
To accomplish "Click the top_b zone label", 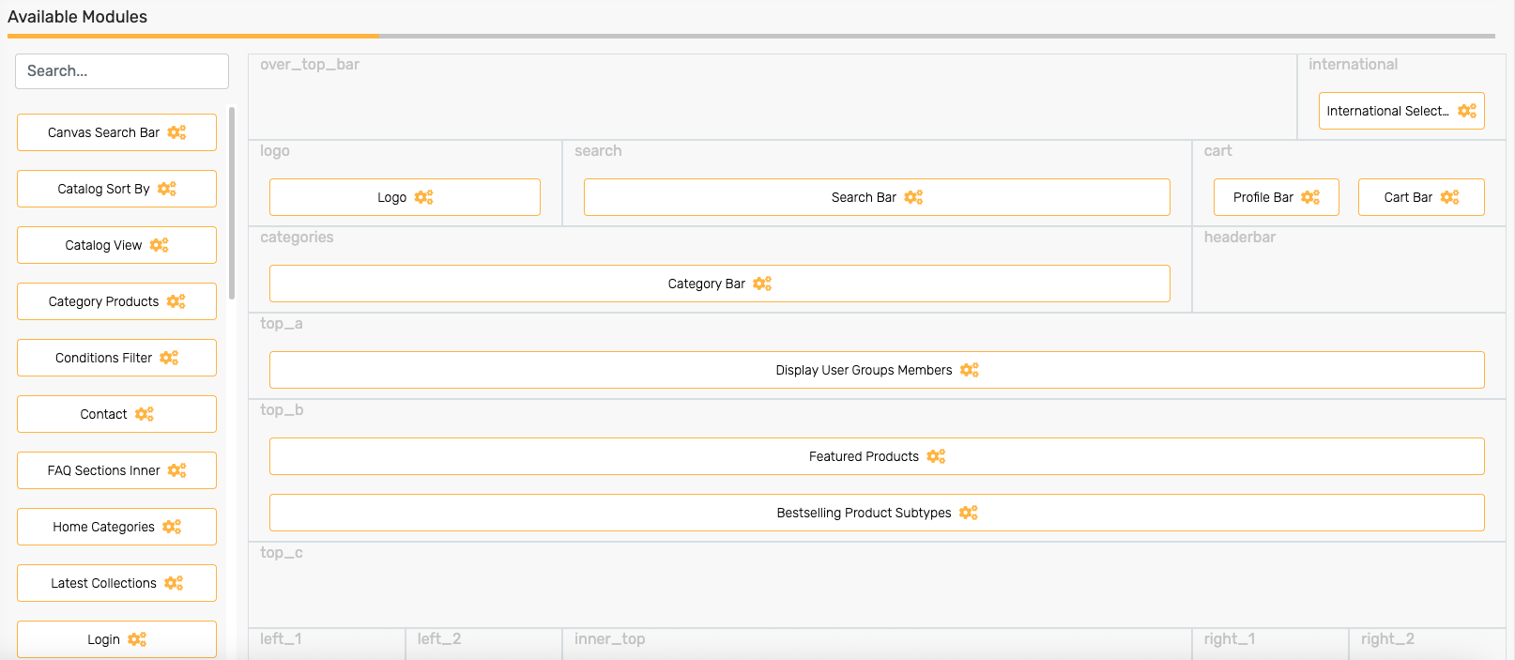I will pos(282,410).
